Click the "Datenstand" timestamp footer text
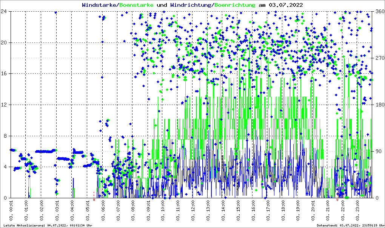The height and width of the screenshot is (228, 385). pos(351,225)
